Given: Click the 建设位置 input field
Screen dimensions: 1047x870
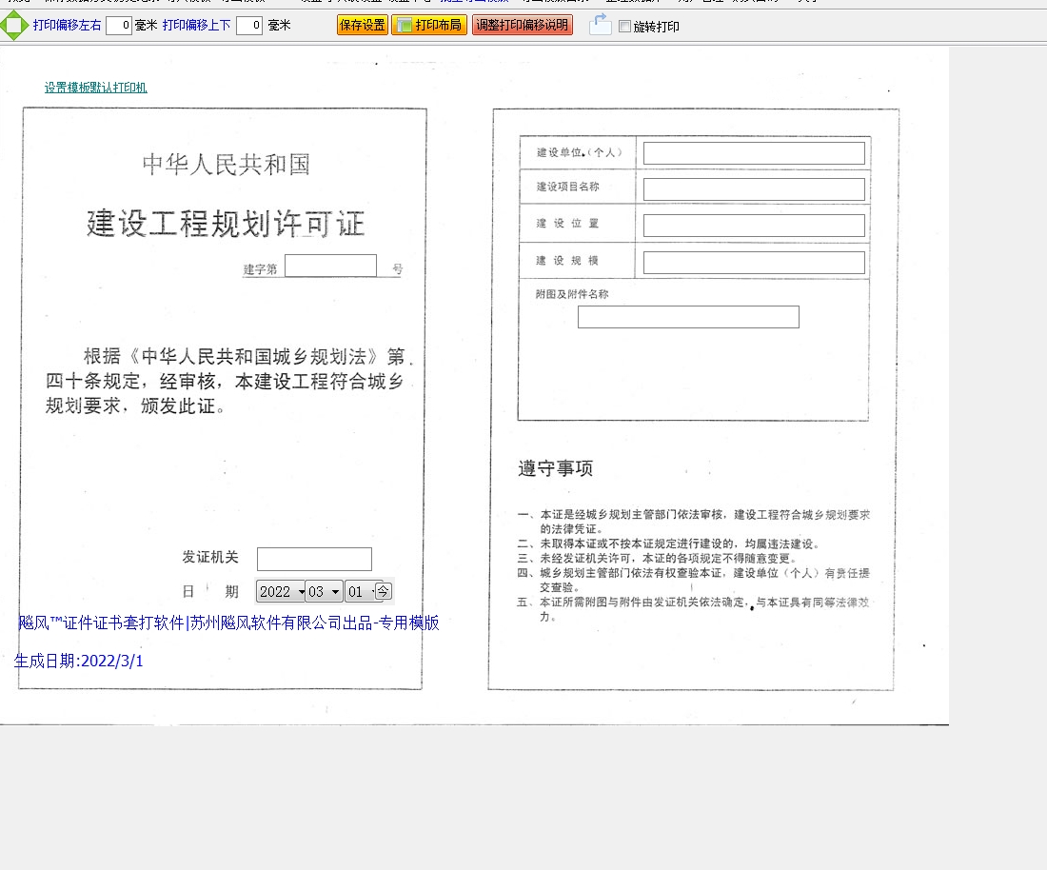Looking at the screenshot, I should [754, 226].
